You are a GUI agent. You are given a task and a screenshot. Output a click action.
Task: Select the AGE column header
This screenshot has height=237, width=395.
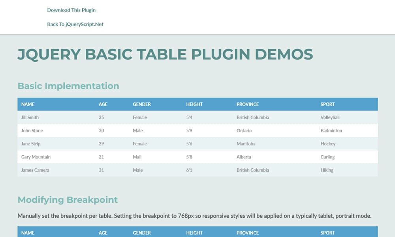(x=103, y=104)
